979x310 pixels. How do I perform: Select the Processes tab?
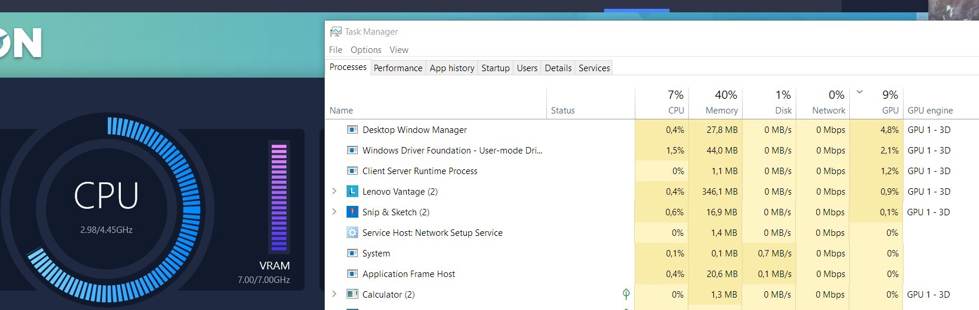click(x=348, y=67)
